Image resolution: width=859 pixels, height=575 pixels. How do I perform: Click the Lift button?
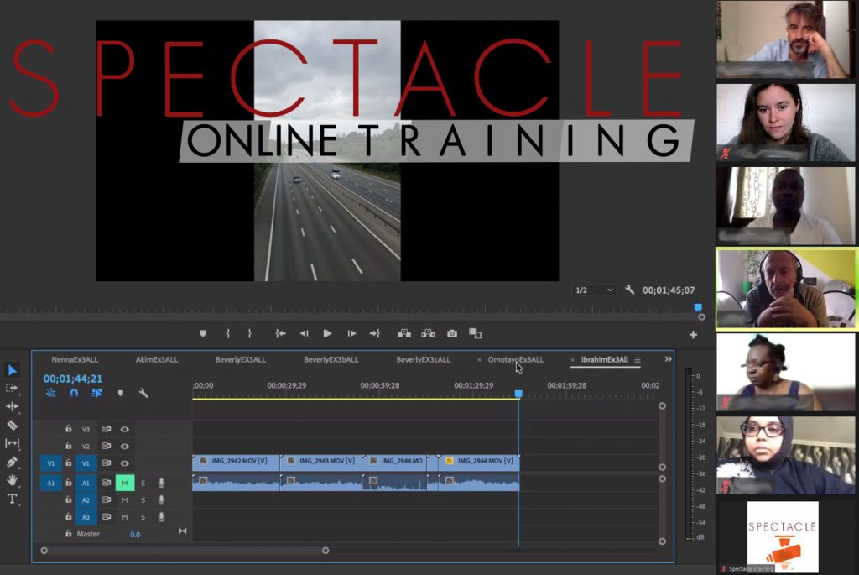[x=404, y=333]
